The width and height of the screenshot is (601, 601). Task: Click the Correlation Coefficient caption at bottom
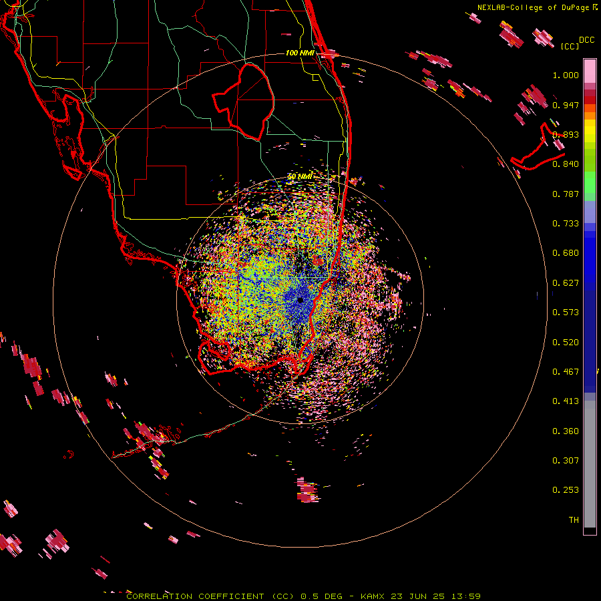304,596
